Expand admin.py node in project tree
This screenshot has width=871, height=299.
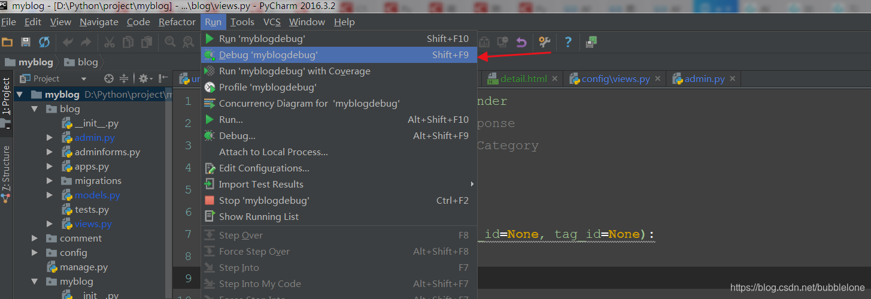[50, 138]
